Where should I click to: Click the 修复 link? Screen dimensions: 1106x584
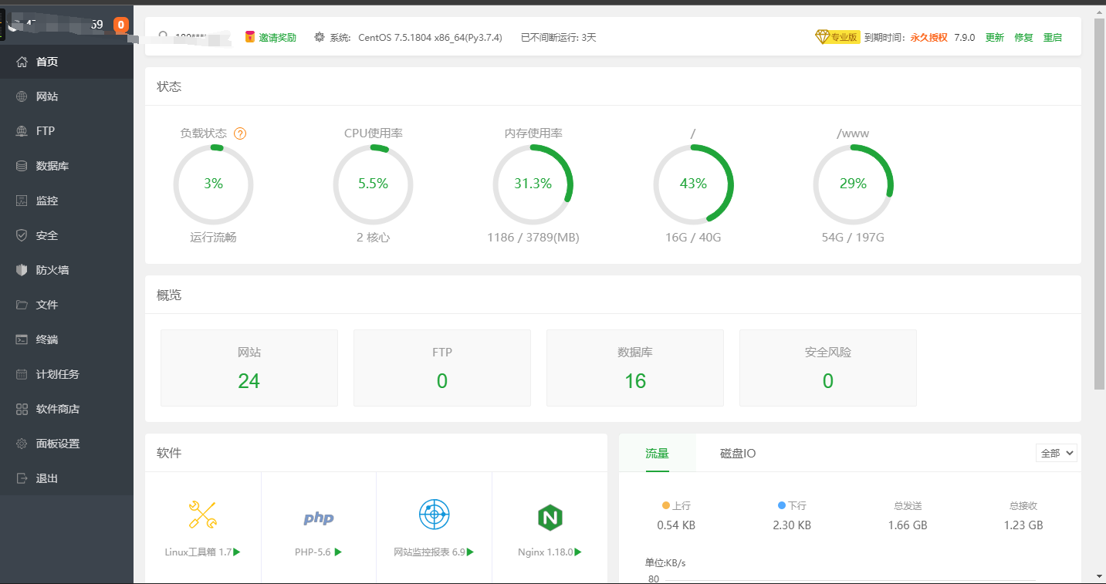point(1023,37)
